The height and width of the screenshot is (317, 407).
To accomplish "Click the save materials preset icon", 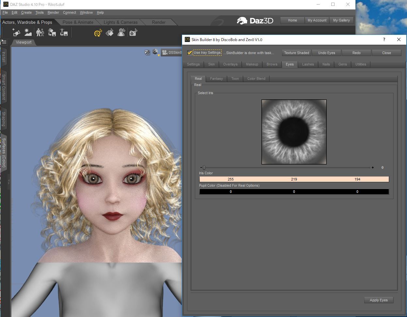I will coord(52,33).
